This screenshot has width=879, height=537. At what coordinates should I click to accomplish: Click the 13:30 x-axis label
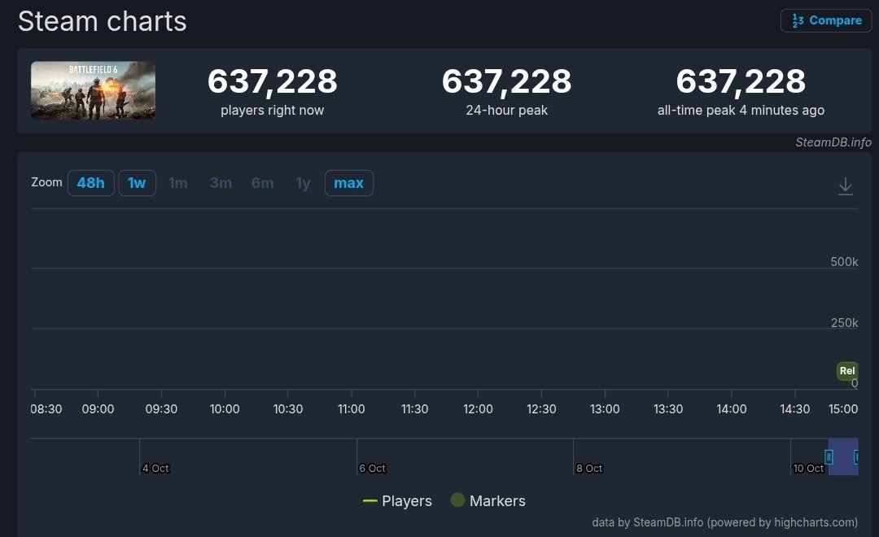(x=668, y=409)
